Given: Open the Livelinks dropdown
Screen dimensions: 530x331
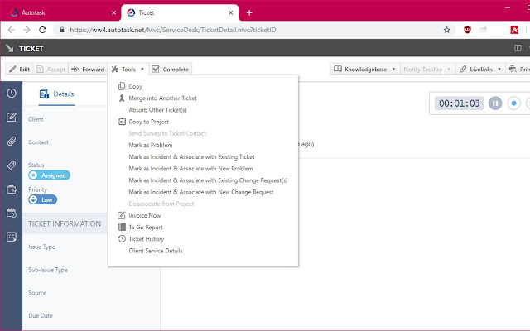Looking at the screenshot, I should tap(480, 70).
